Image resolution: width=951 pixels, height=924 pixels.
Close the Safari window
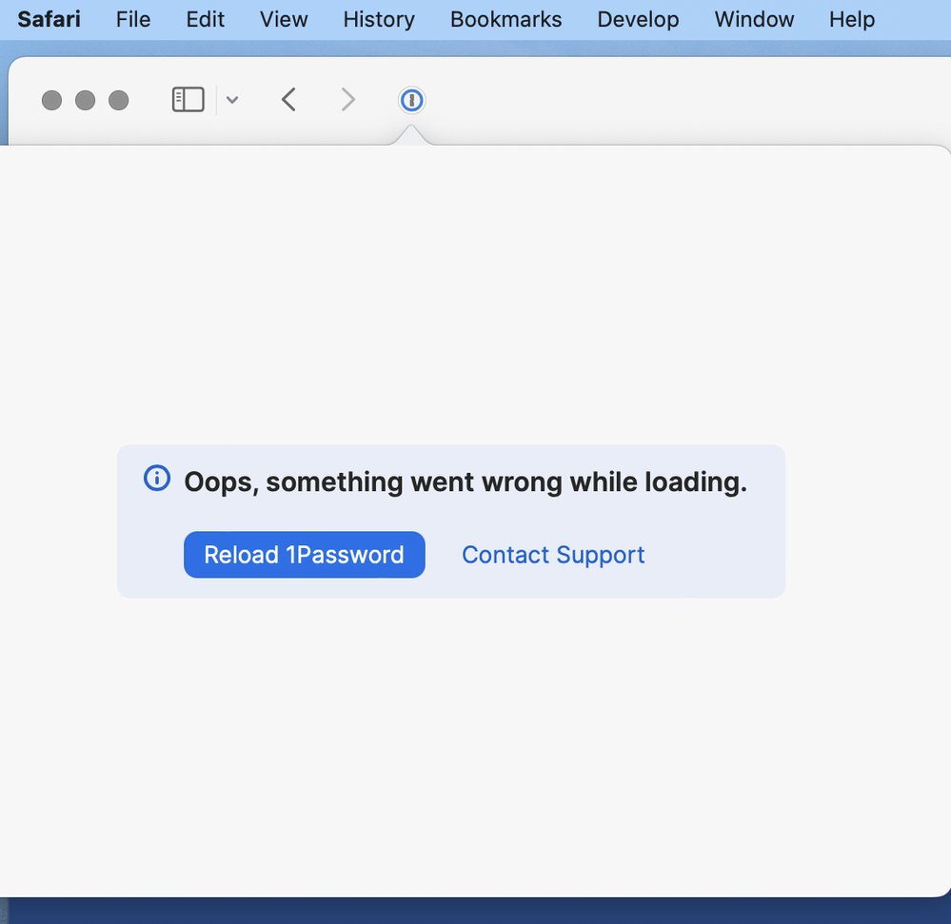point(52,101)
